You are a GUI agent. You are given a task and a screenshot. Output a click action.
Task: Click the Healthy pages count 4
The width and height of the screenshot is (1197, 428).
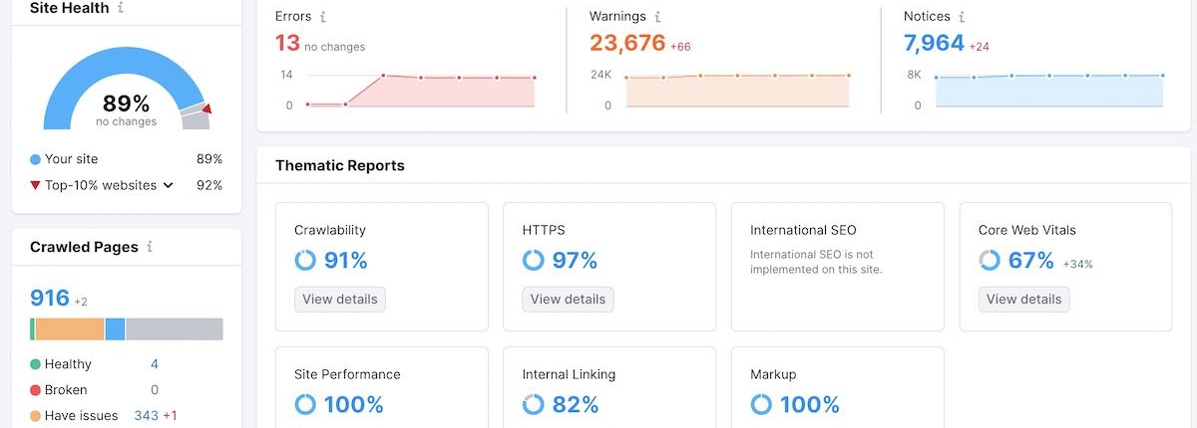click(x=155, y=364)
